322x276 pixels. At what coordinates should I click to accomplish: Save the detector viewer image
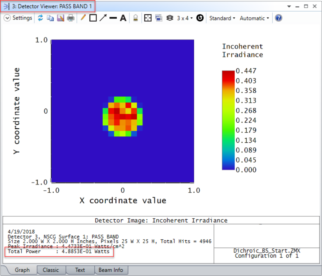[x=60, y=18]
